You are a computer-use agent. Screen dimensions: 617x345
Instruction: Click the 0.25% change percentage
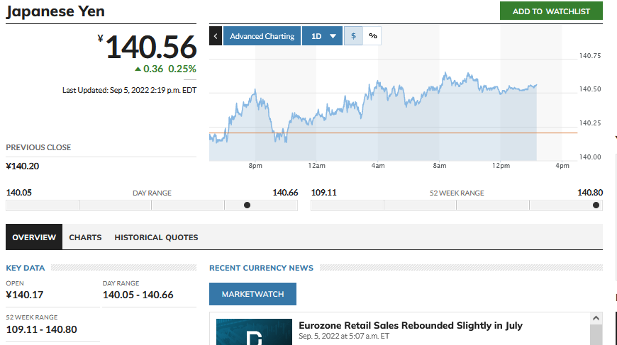tap(182, 69)
